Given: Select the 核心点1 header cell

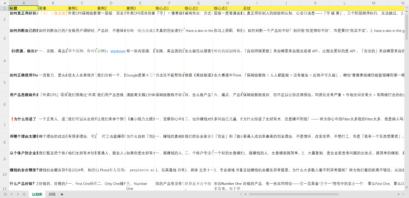Looking at the screenshot, I should pyautogui.click(x=169, y=8).
